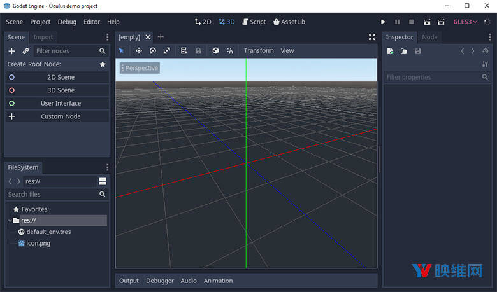Toggle local space cube mode

pyautogui.click(x=215, y=51)
